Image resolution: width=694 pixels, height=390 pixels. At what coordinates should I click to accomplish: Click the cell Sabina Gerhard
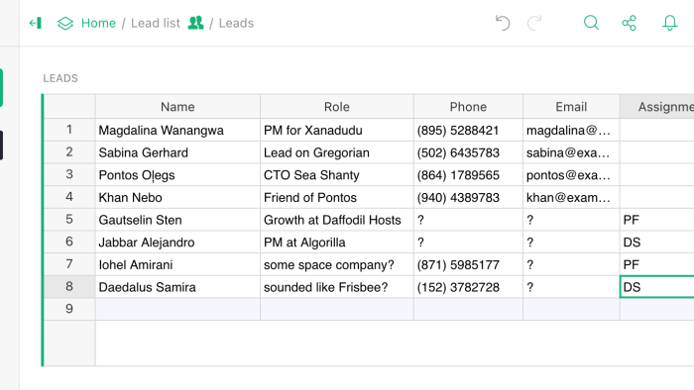[x=177, y=152]
